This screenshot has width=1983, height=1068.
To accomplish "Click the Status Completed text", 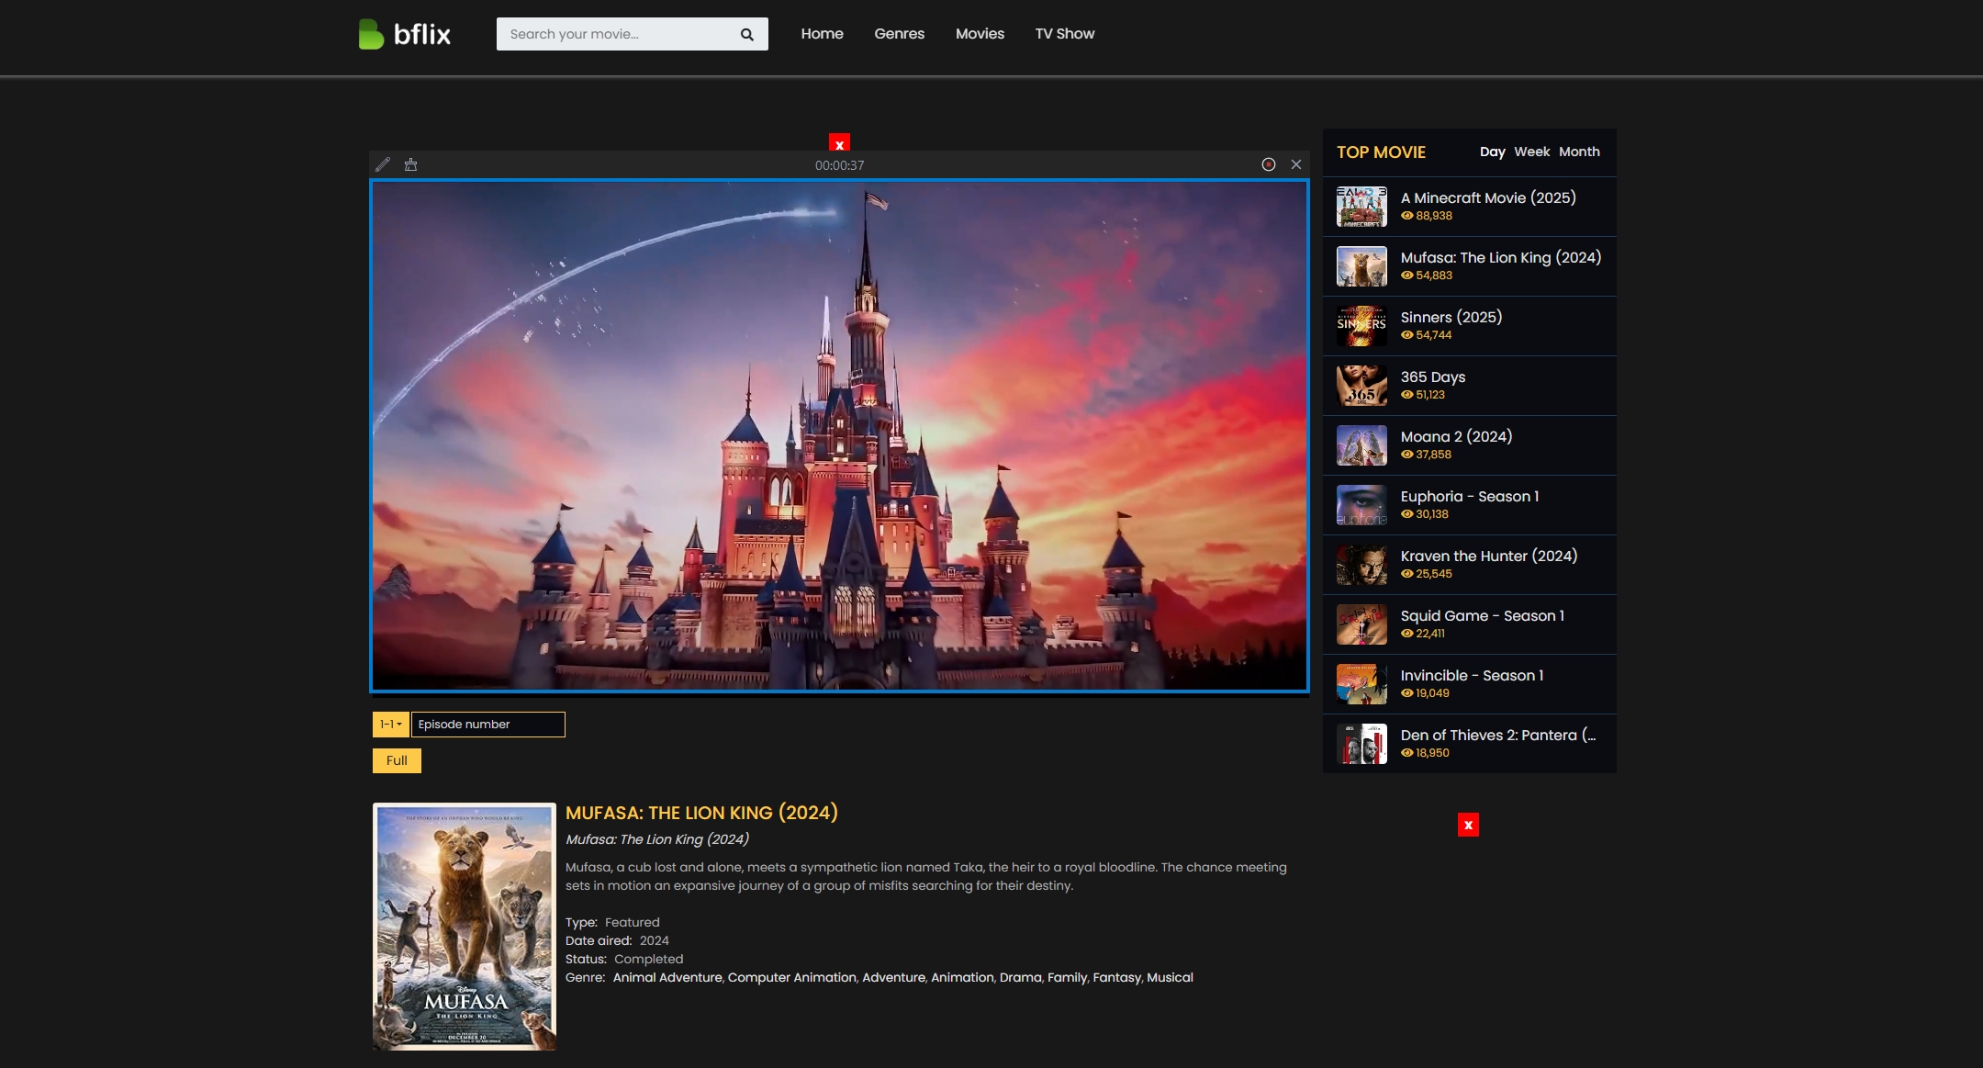I will pyautogui.click(x=624, y=959).
